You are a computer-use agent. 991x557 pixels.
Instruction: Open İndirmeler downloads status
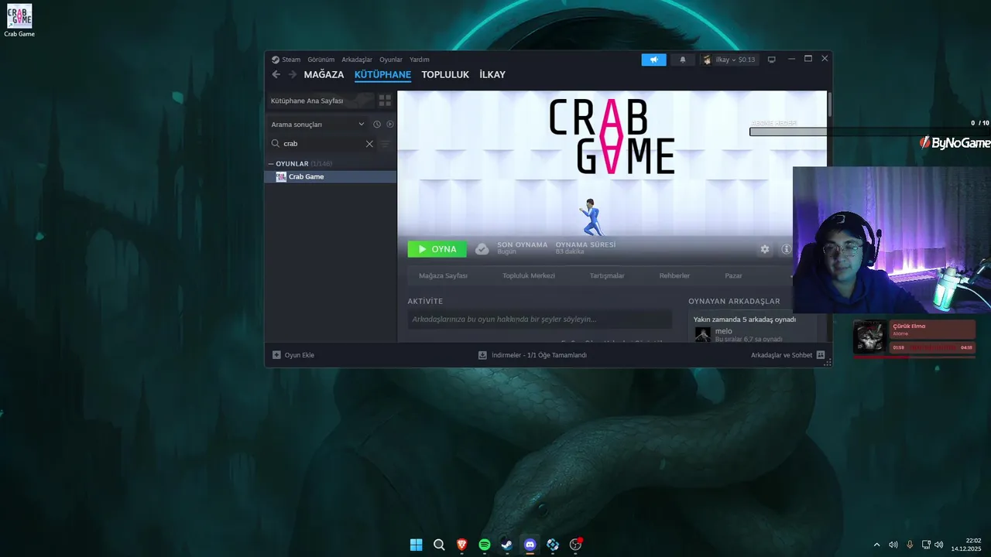click(533, 355)
